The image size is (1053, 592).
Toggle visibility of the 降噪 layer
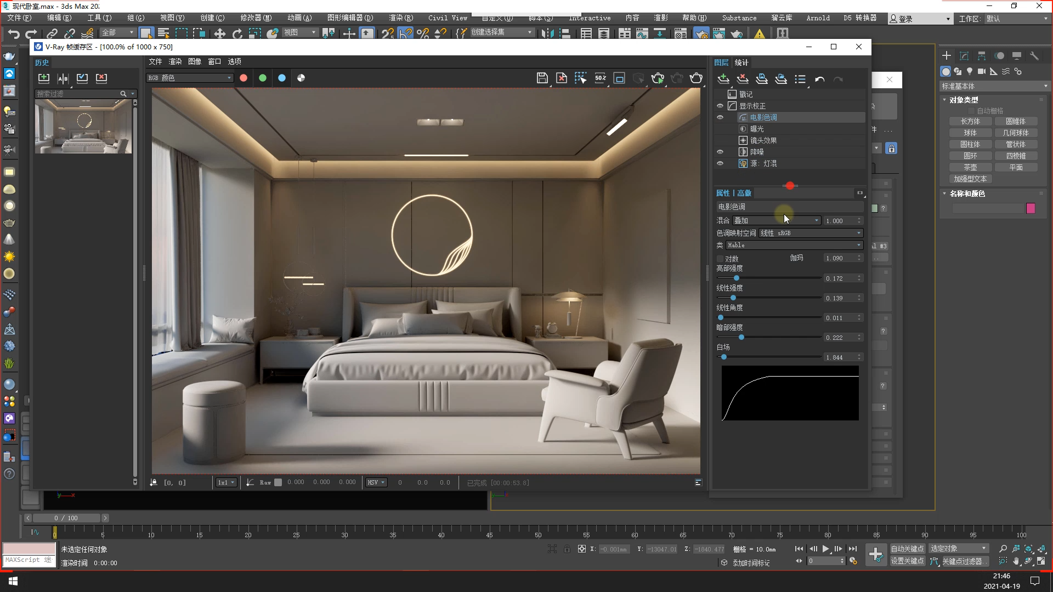[720, 152]
